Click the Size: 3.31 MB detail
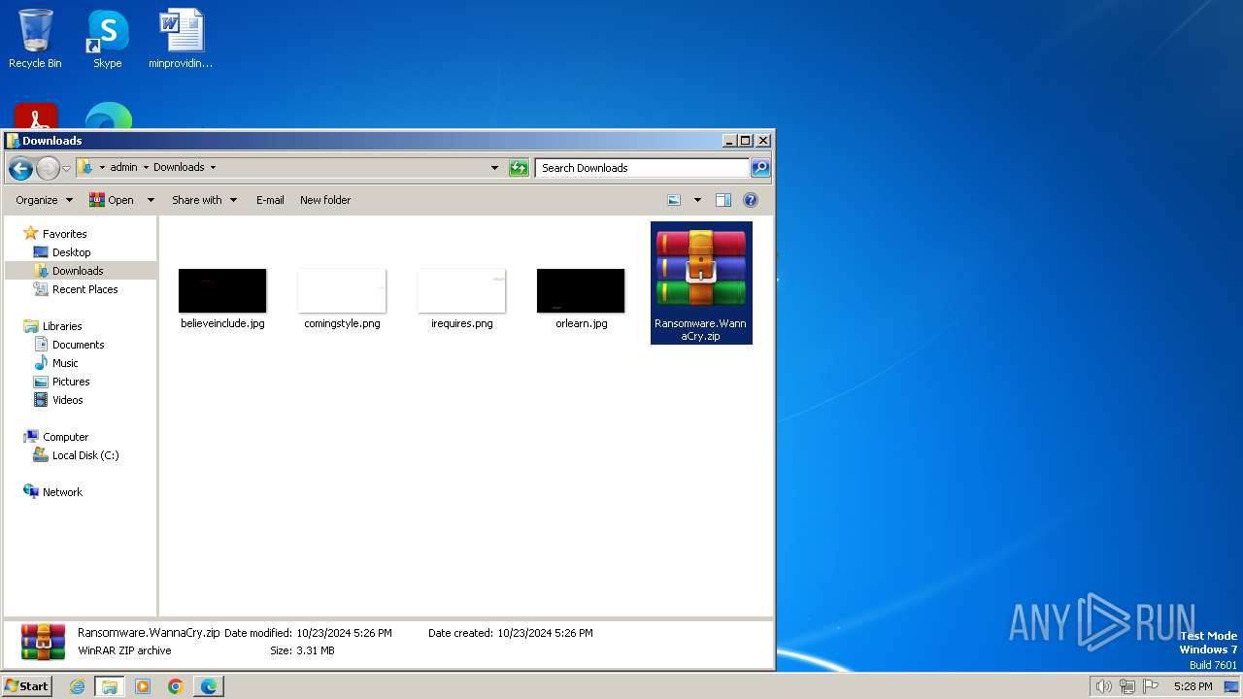1243x699 pixels. [302, 650]
